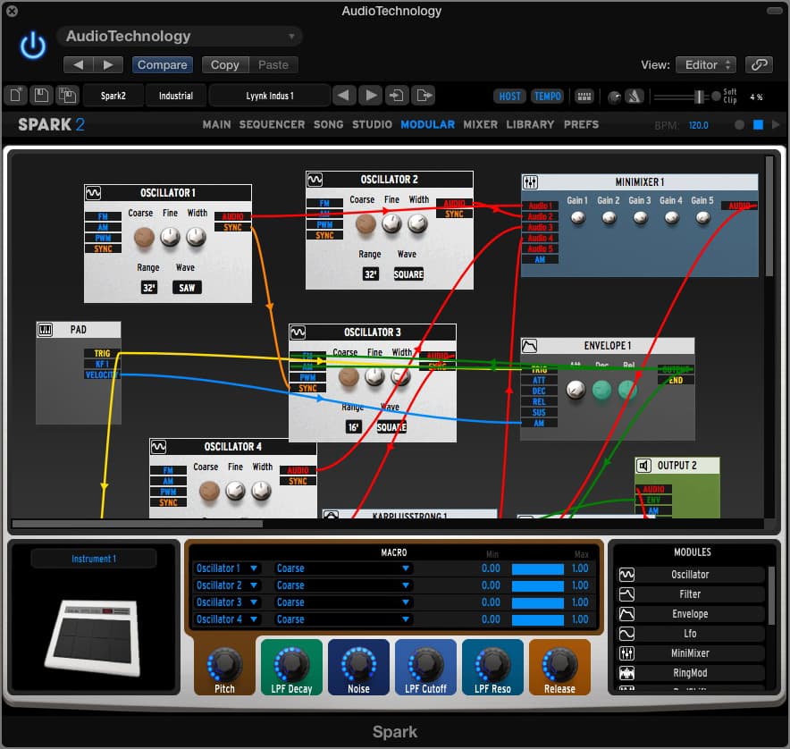The width and height of the screenshot is (790, 749).
Task: Select the Pitch macro pad
Action: click(224, 668)
